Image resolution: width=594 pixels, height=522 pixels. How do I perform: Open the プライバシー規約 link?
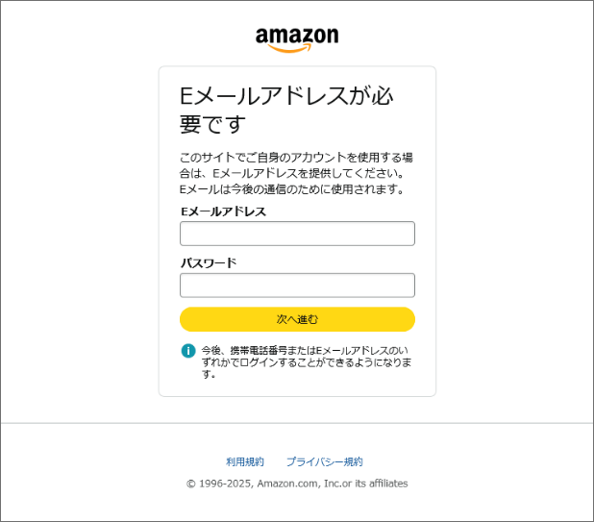click(324, 461)
